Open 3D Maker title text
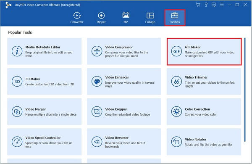The width and height of the screenshot is (252, 164). click(33, 79)
